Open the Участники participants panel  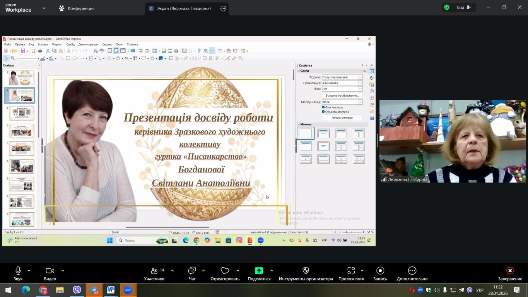point(154,271)
